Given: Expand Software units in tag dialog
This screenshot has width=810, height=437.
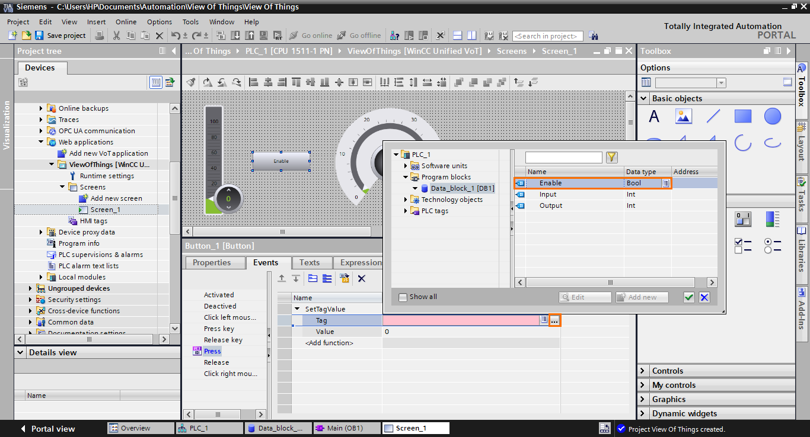Looking at the screenshot, I should (x=405, y=166).
